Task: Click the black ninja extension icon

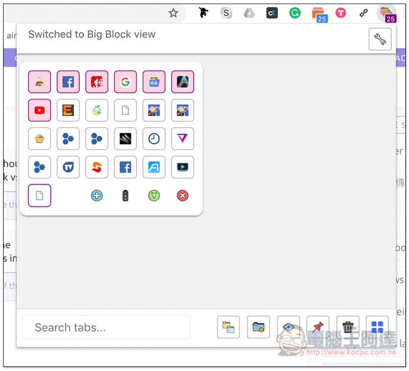Action: coord(203,12)
